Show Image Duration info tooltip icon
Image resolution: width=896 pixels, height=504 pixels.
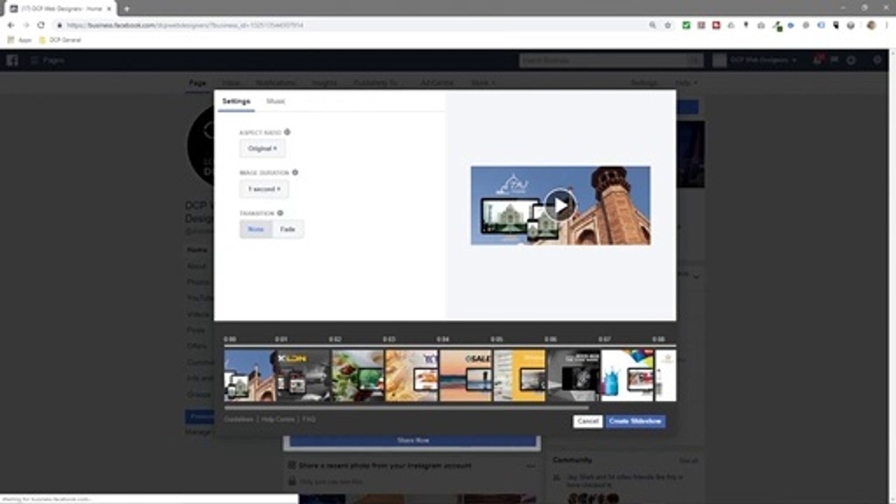295,172
